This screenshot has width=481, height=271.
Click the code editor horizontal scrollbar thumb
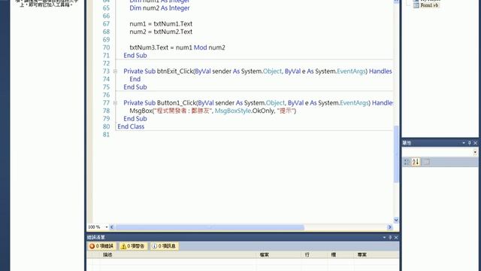[210, 227]
